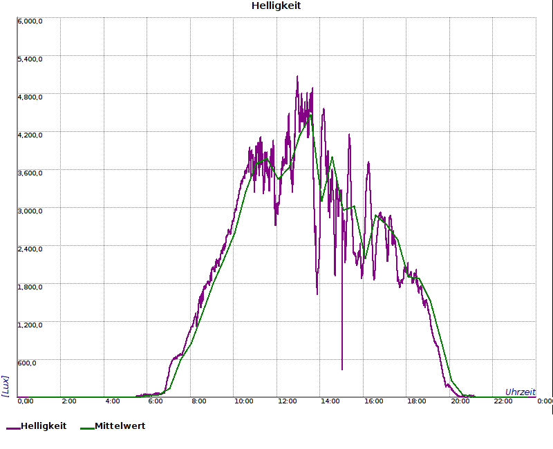Viewport: 553px width, 449px height.
Task: Click the deep purple spike bottom near 15:00
Action: coord(342,368)
